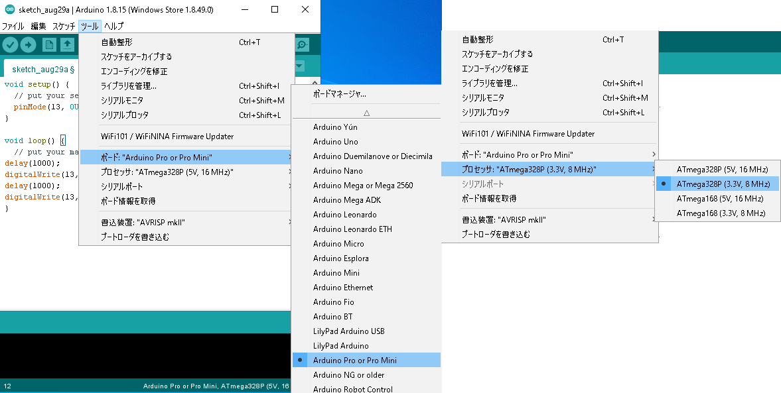The height and width of the screenshot is (393, 781).
Task: Select Arduino Duemilanove or Diecimila board
Action: pos(366,156)
